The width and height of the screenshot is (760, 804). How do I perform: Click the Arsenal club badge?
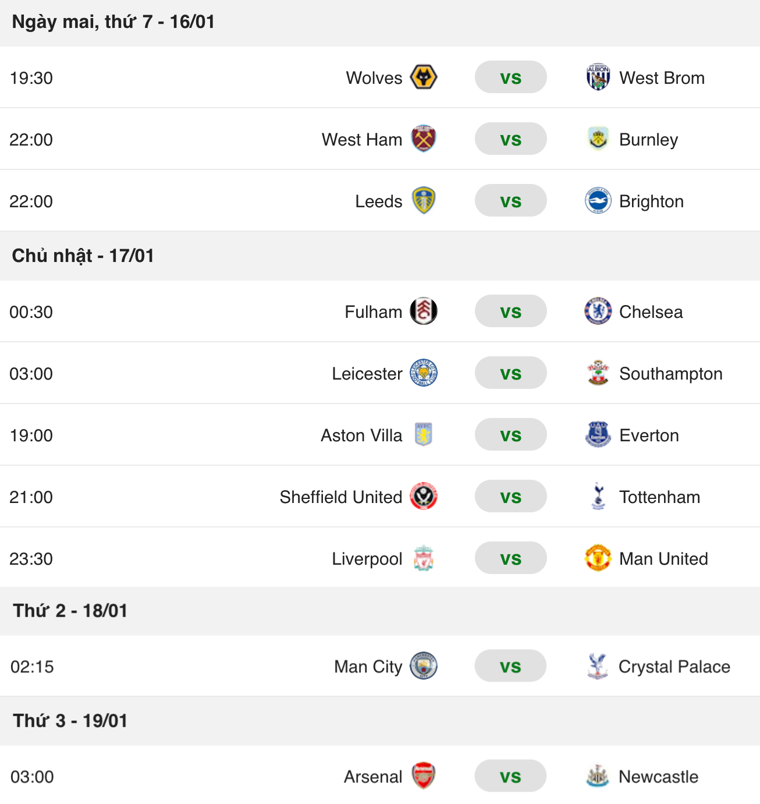[x=424, y=775]
